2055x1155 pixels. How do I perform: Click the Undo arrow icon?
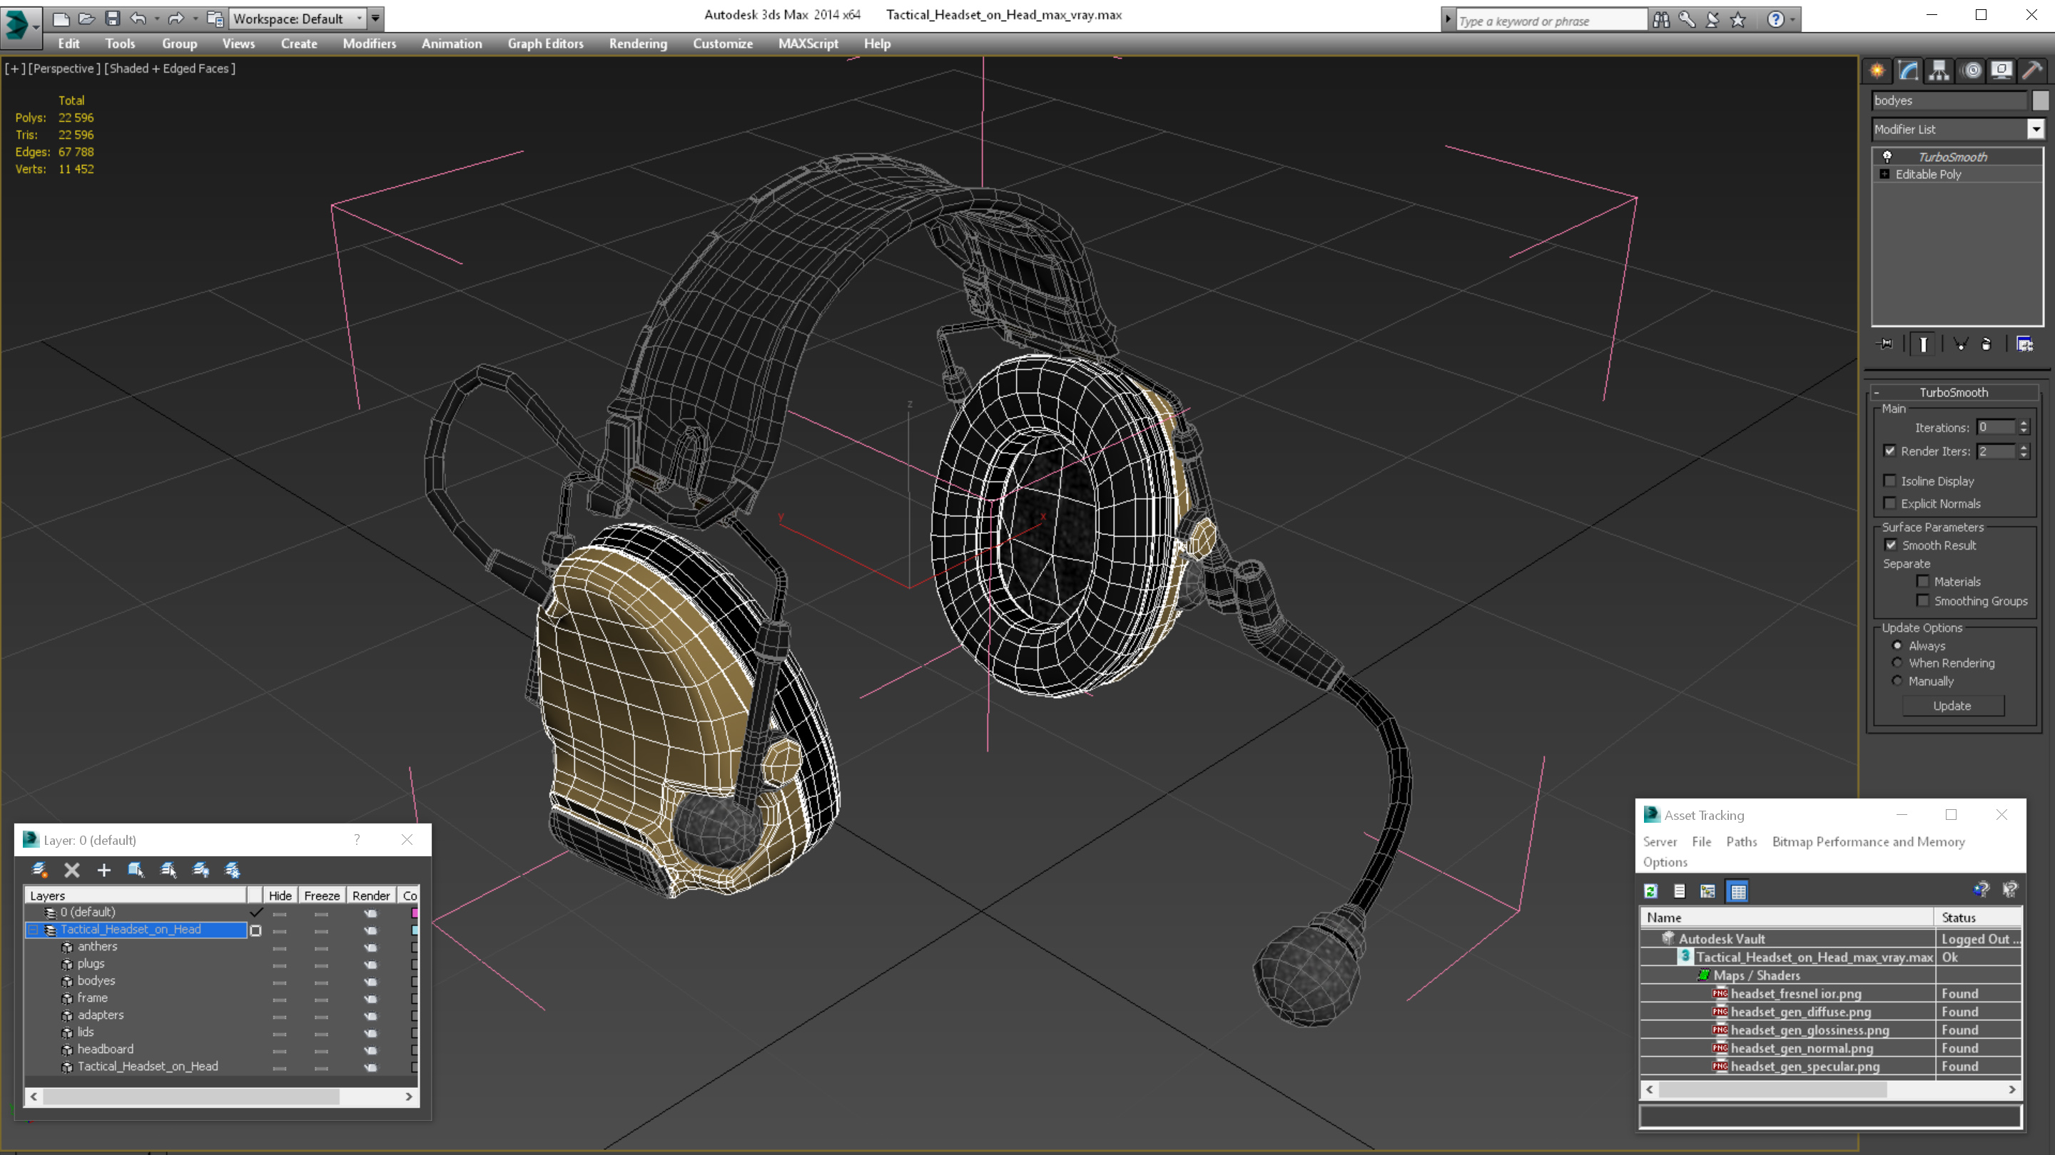pos(138,19)
